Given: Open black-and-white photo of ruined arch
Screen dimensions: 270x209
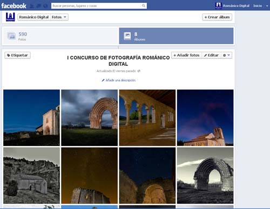Looking at the screenshot, I should (x=205, y=176).
